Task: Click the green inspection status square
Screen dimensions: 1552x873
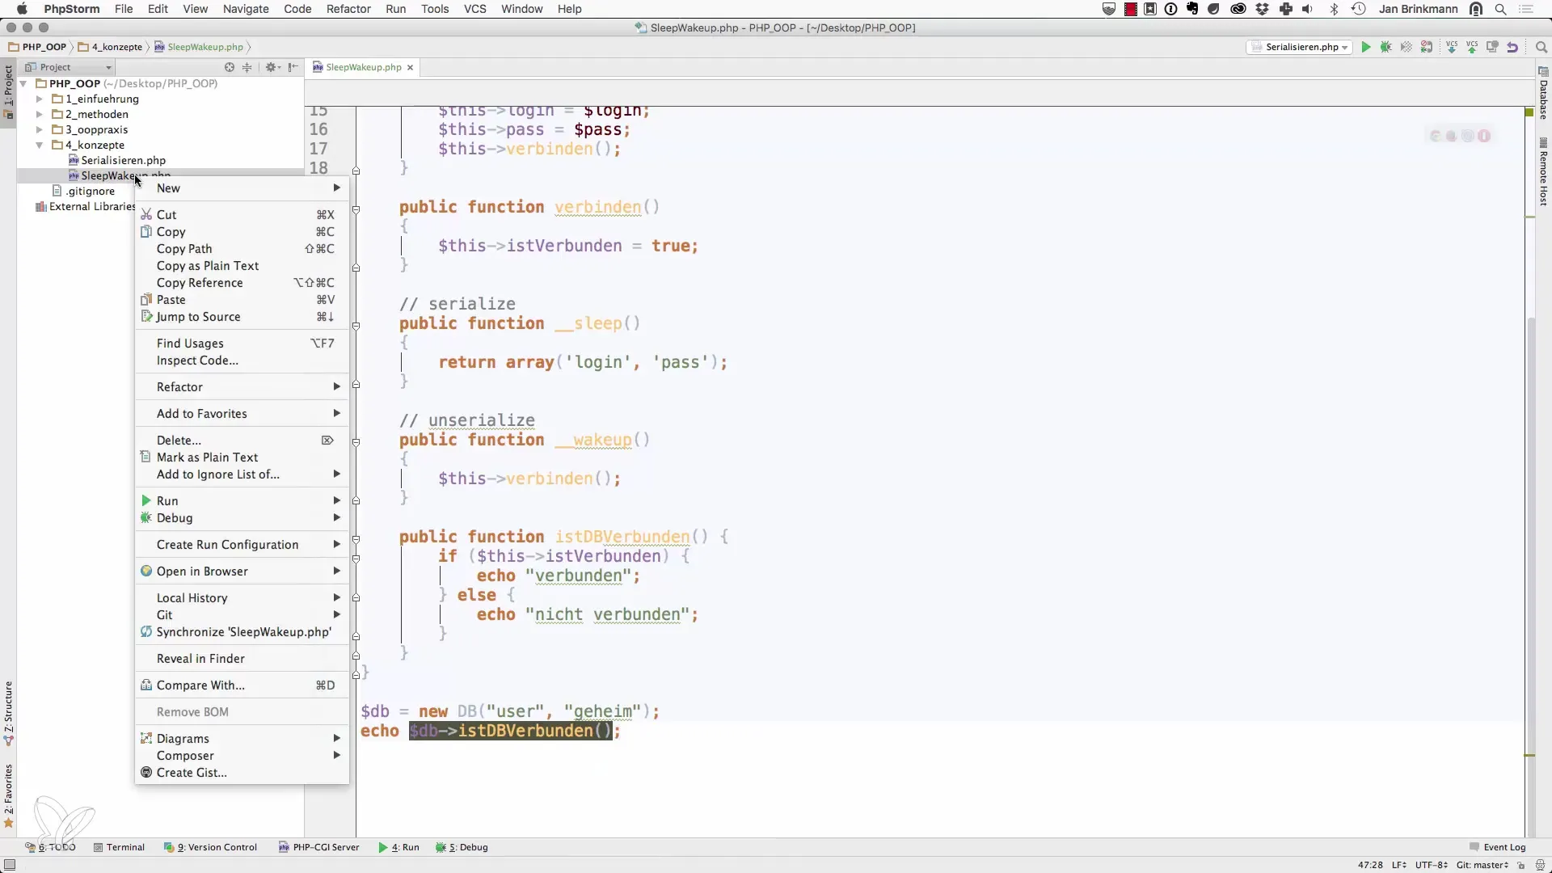Action: click(x=1529, y=112)
